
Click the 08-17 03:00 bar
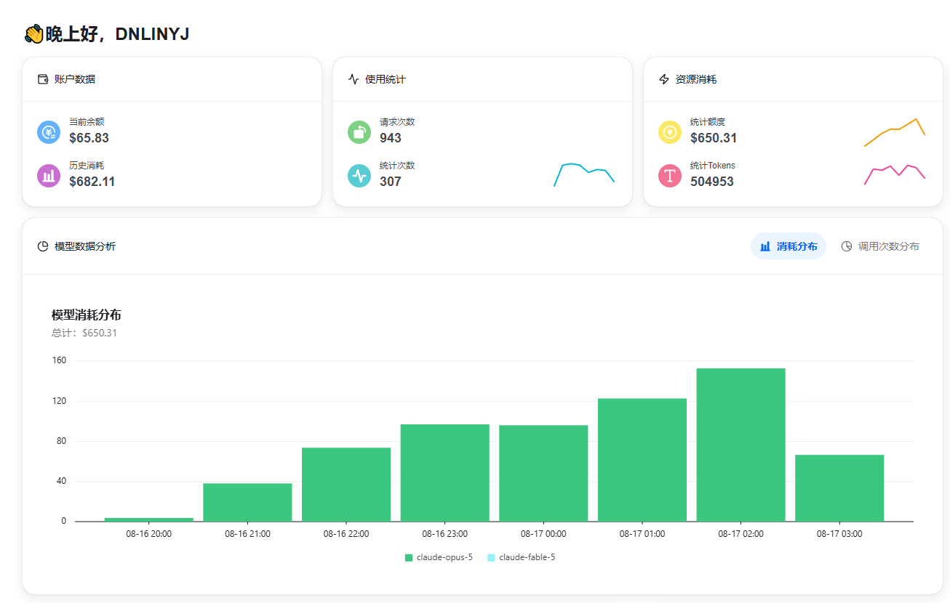(x=839, y=487)
